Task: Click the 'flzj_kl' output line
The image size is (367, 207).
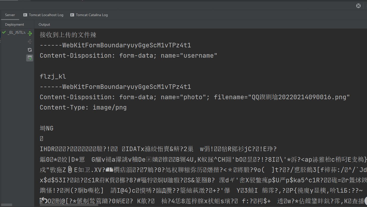Action: [53, 76]
